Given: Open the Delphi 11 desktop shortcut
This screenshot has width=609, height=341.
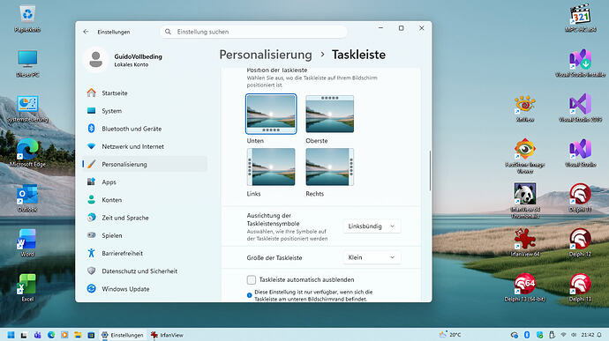Looking at the screenshot, I should (580, 198).
